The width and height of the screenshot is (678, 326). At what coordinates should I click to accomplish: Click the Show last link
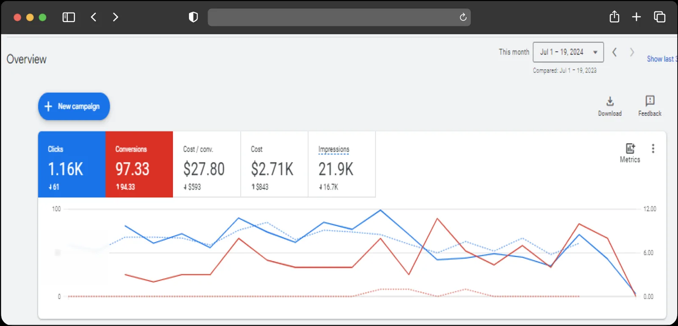(662, 59)
